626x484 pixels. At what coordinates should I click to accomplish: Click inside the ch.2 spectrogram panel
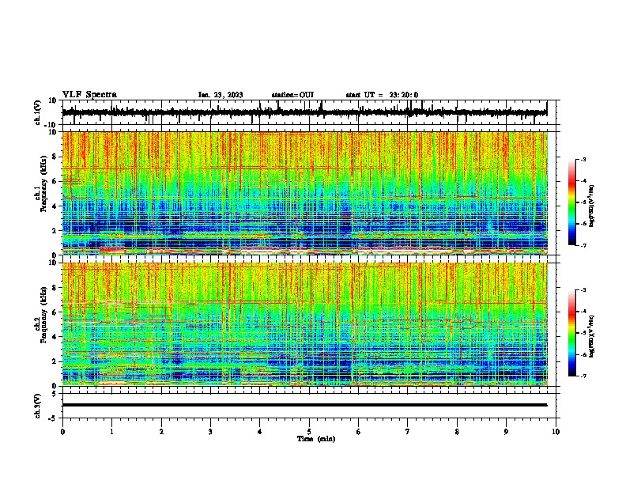tap(305, 324)
